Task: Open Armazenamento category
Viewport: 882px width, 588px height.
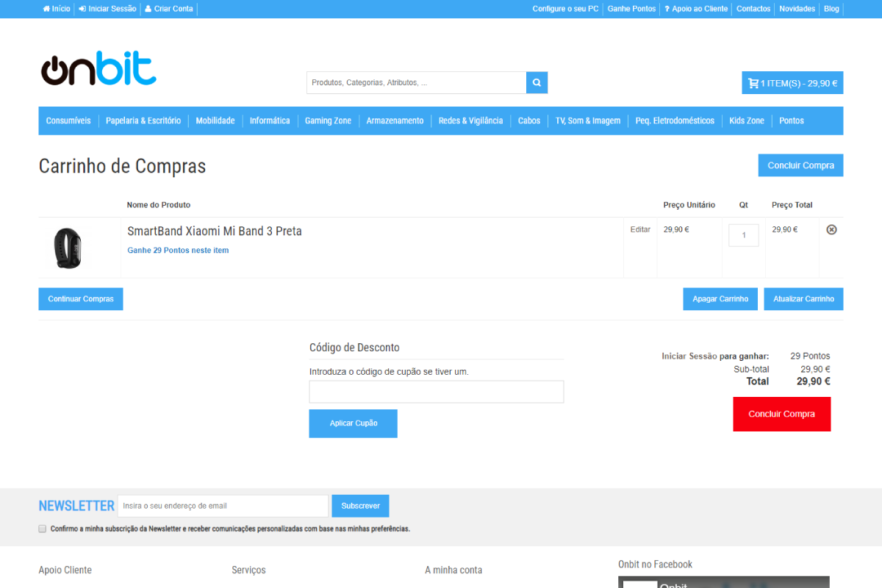Action: click(395, 121)
